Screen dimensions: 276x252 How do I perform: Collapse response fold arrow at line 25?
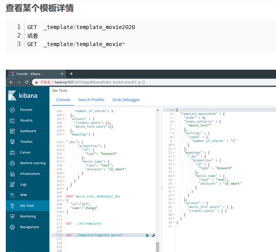173,203
